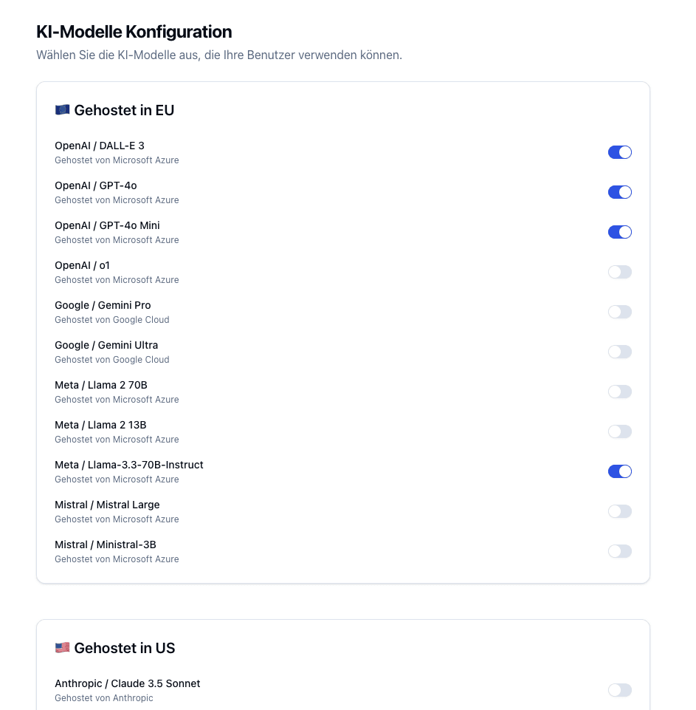Enable the Anthropic / Claude 3.5 Sonnet toggle
This screenshot has height=710, width=696.
tap(619, 689)
